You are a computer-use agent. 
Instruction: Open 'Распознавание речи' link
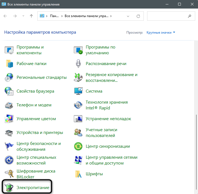click(x=106, y=64)
